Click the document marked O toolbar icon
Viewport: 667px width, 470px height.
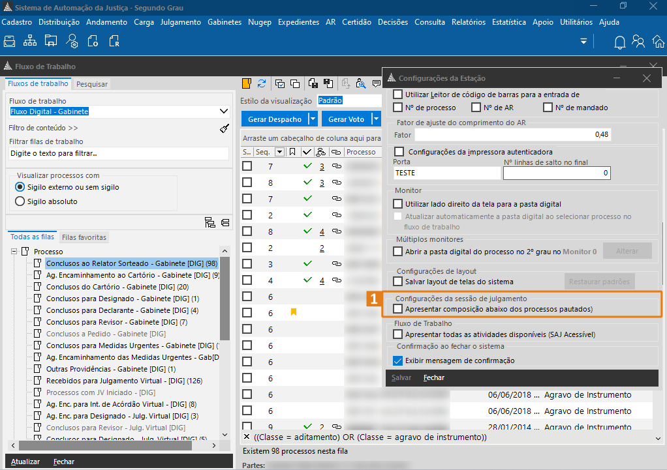[93, 41]
